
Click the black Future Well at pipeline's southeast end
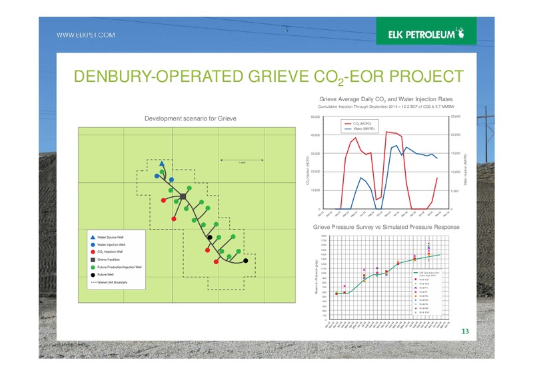(x=245, y=261)
